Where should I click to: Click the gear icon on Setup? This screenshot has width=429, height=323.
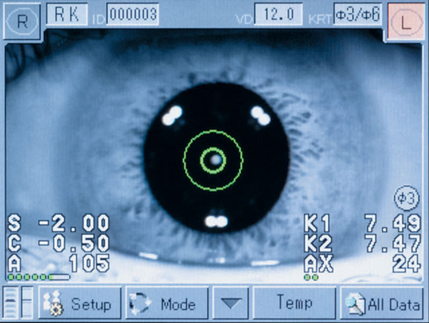pos(53,305)
